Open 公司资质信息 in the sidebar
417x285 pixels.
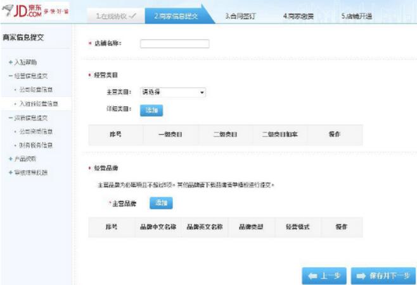35,132
